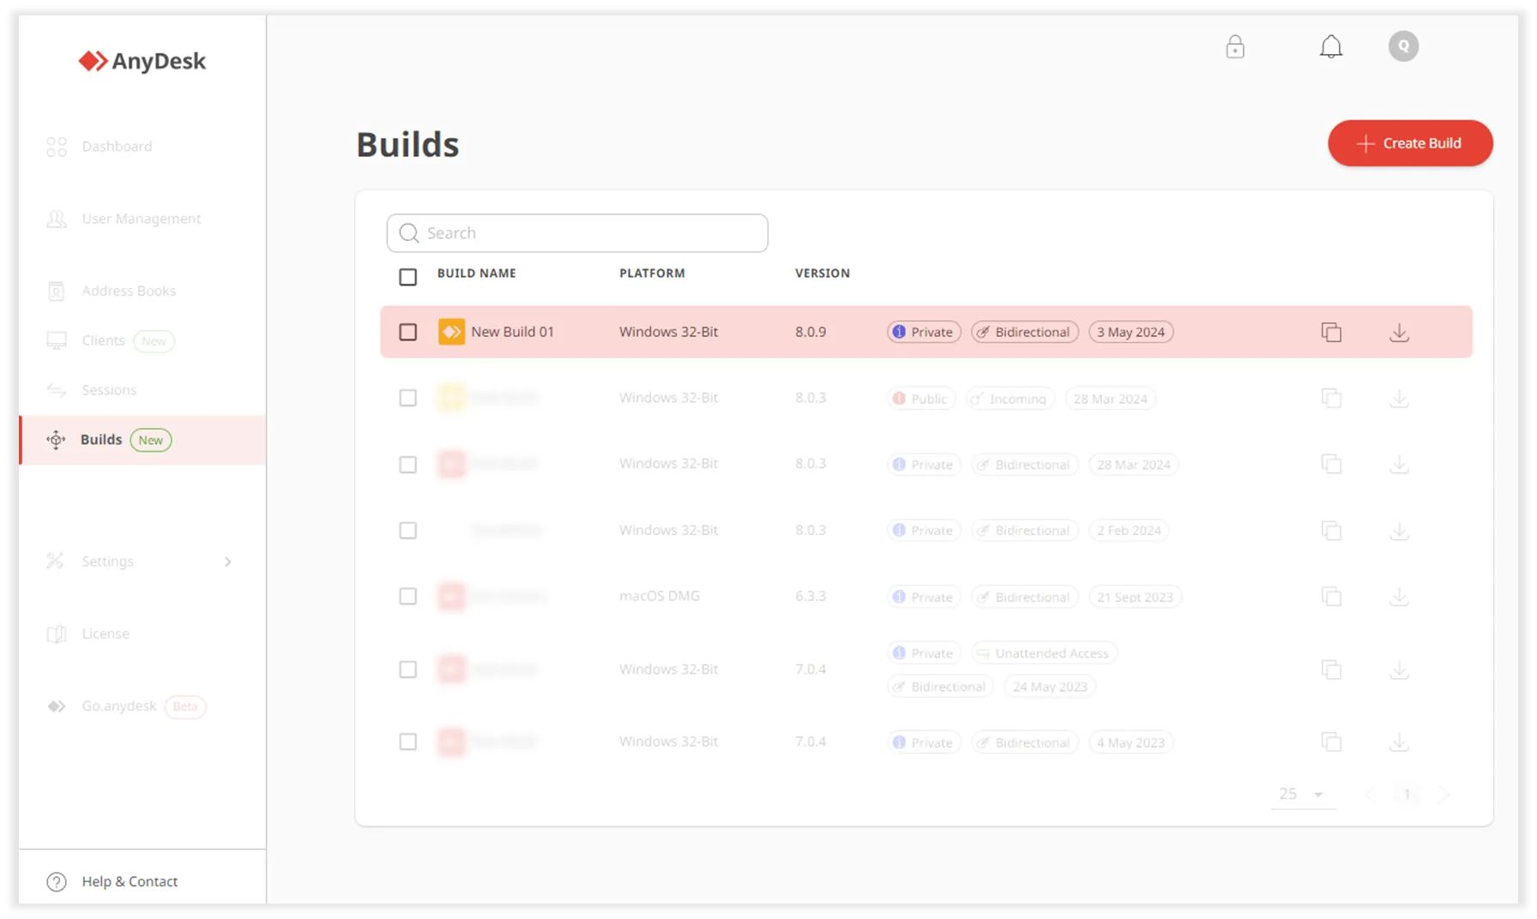Download the macOS DMG build
Viewport: 1537px width, 919px height.
(x=1399, y=597)
